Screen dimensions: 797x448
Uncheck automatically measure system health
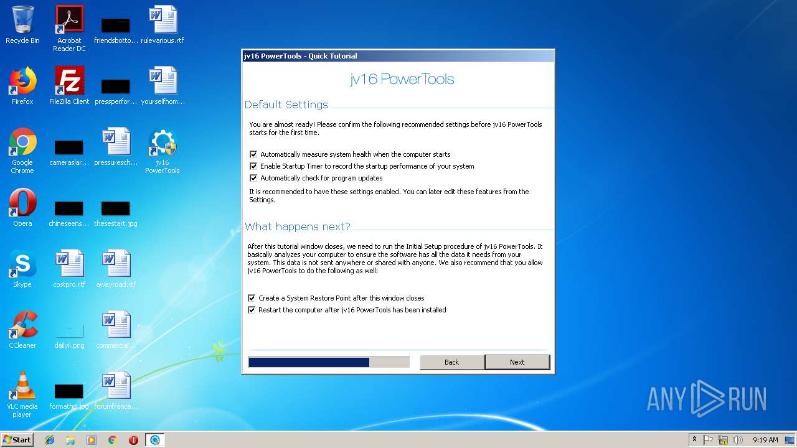click(x=253, y=154)
